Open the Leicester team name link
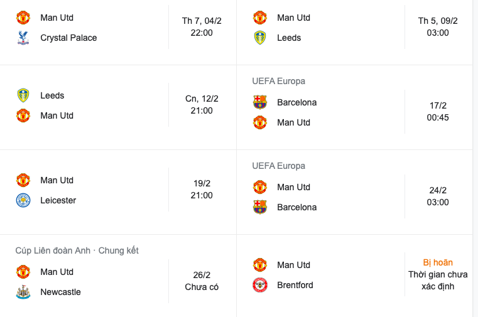Viewport: 478px width, 317px height. pos(58,200)
